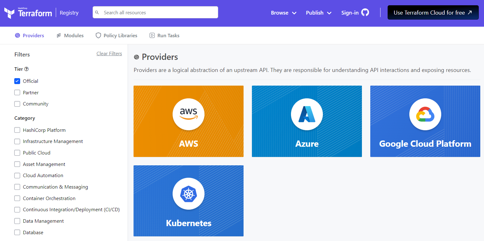Expand the Browse dropdown menu

[284, 13]
